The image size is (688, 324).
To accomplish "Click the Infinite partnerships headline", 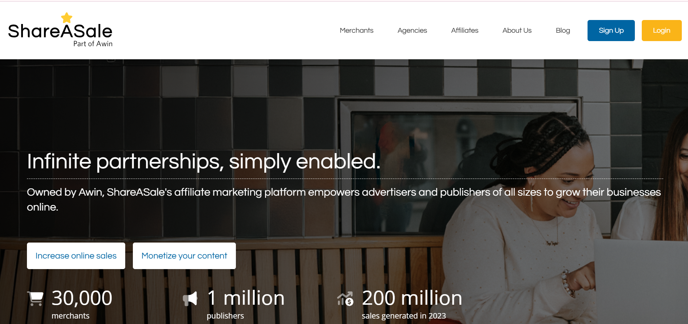I will point(203,161).
